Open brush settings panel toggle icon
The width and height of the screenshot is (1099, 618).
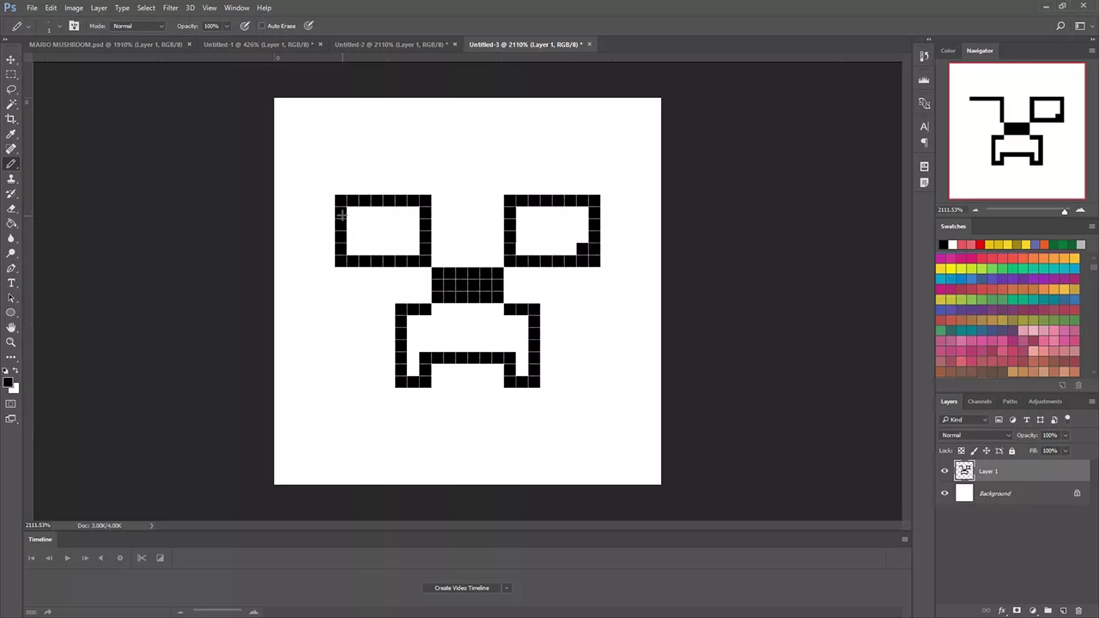pos(74,26)
